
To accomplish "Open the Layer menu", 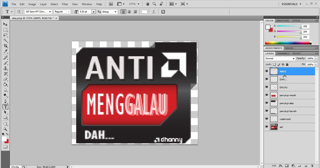I will pos(43,4).
